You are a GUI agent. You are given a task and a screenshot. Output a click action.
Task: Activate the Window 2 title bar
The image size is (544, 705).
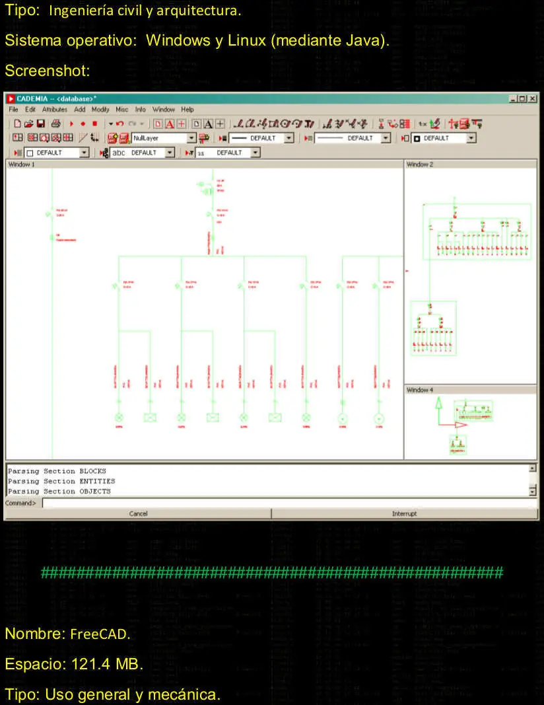471,165
